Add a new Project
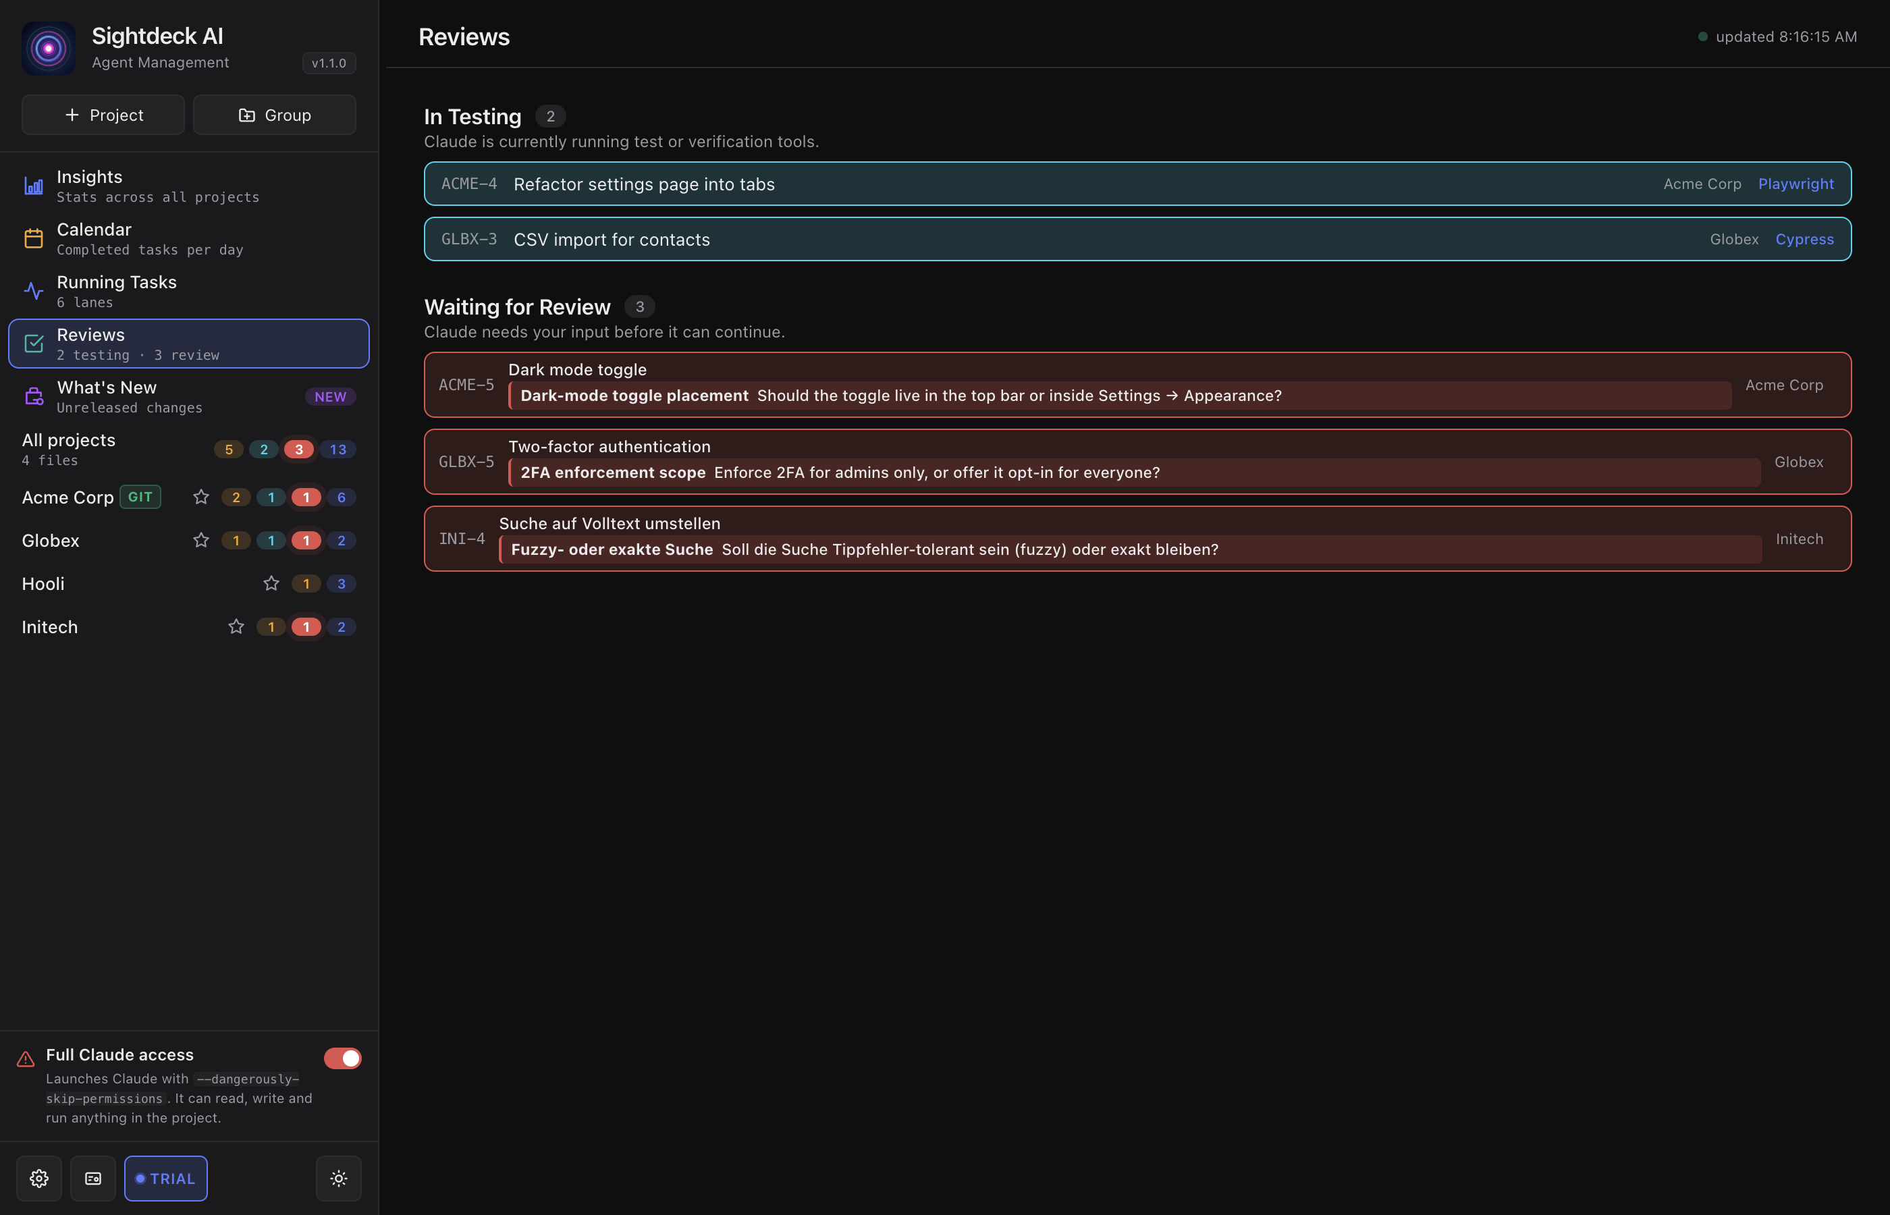 coord(103,115)
